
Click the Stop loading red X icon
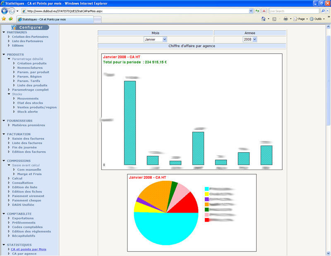(264, 11)
